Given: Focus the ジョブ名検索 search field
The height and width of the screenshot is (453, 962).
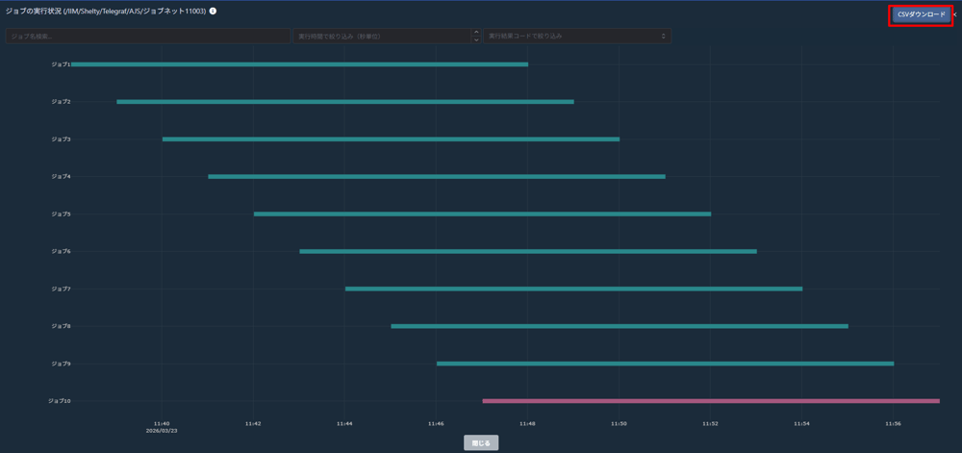Looking at the screenshot, I should pos(147,37).
